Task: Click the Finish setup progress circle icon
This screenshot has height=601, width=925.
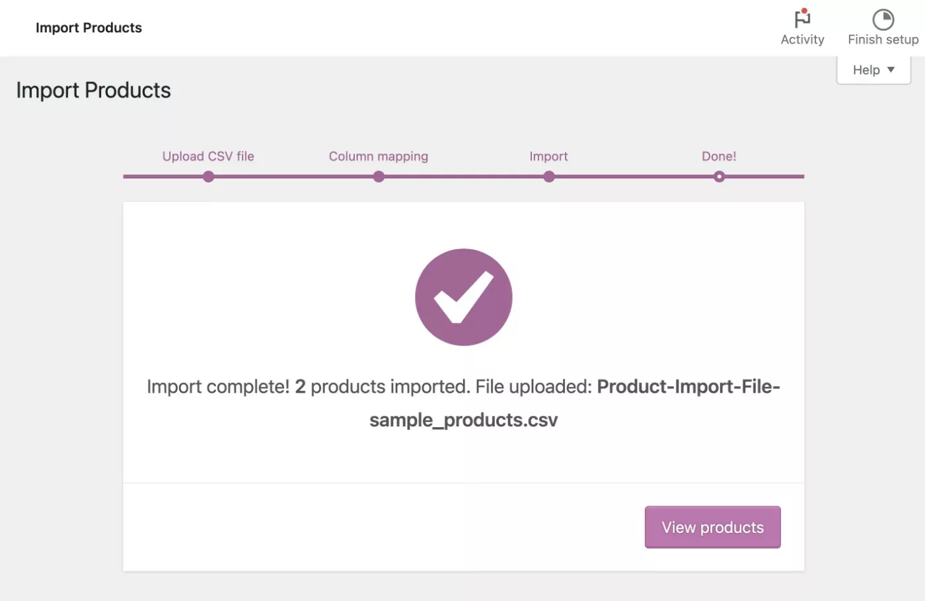Action: click(x=883, y=19)
